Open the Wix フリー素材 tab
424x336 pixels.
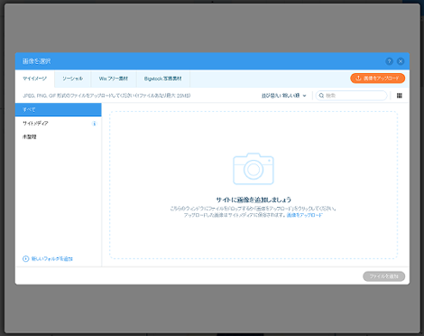pyautogui.click(x=114, y=79)
